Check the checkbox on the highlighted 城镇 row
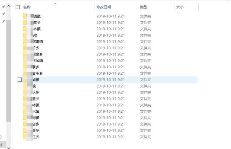This screenshot has height=149, width=231. (20, 80)
